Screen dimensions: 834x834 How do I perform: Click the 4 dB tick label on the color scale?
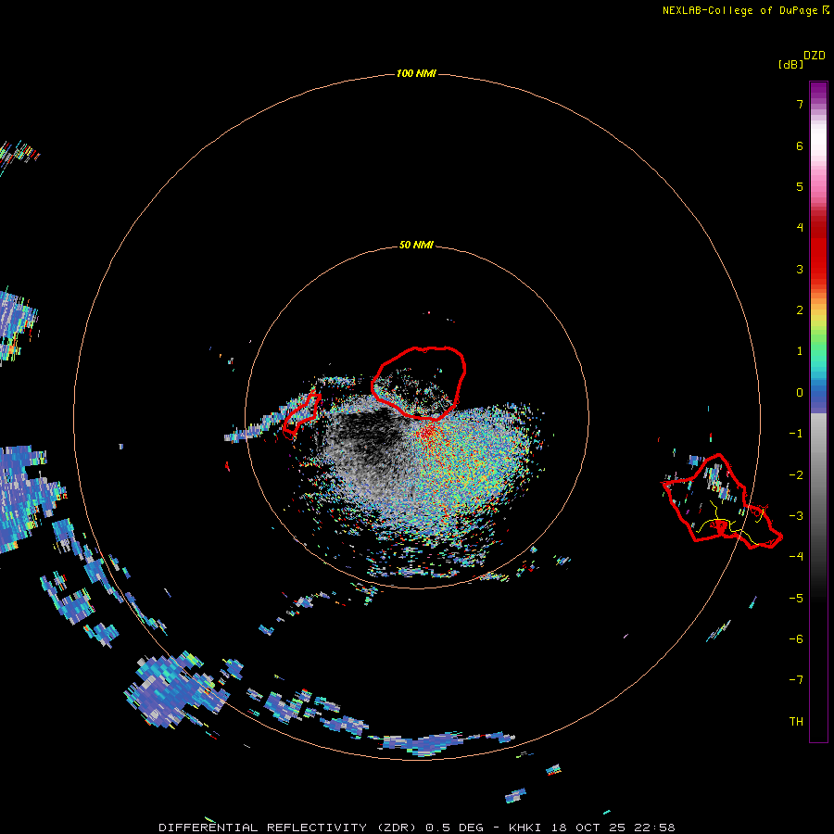point(800,228)
